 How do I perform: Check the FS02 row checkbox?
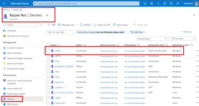click(48, 77)
